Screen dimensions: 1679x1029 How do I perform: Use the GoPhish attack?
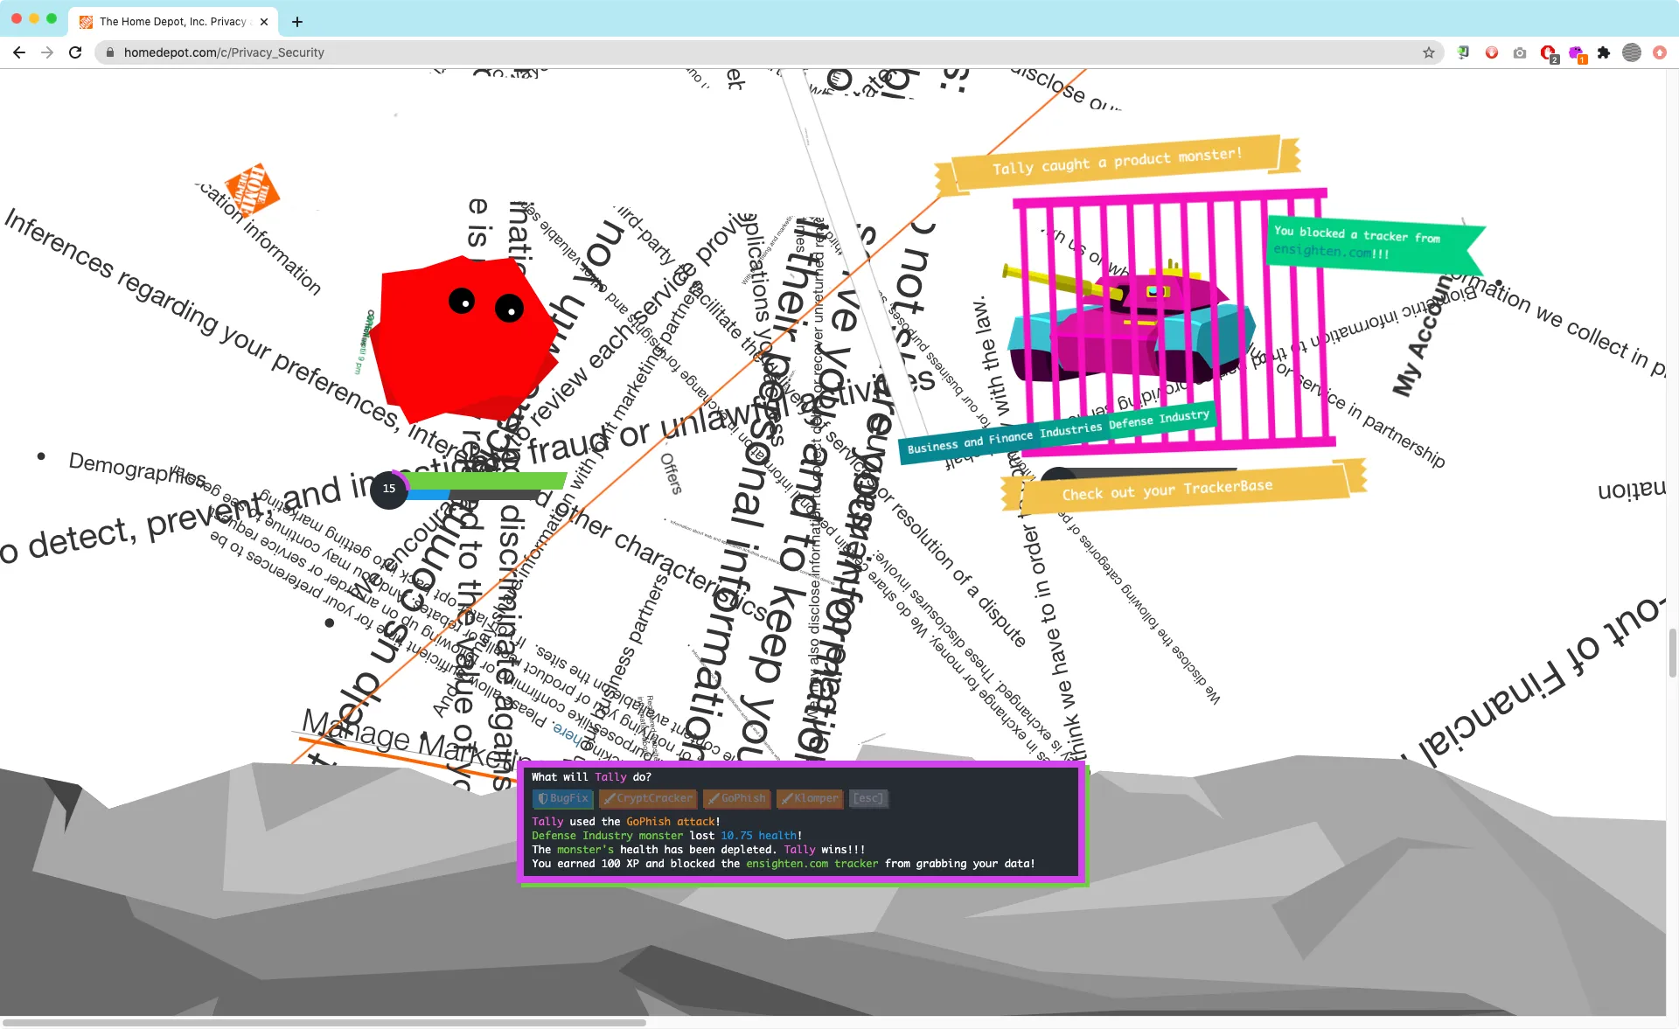[736, 798]
